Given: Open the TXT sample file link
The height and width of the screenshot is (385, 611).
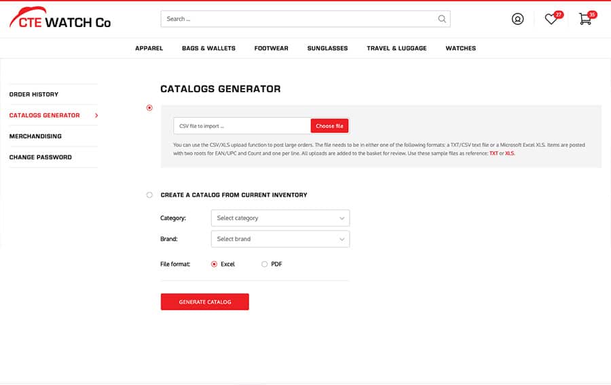Looking at the screenshot, I should (494, 154).
